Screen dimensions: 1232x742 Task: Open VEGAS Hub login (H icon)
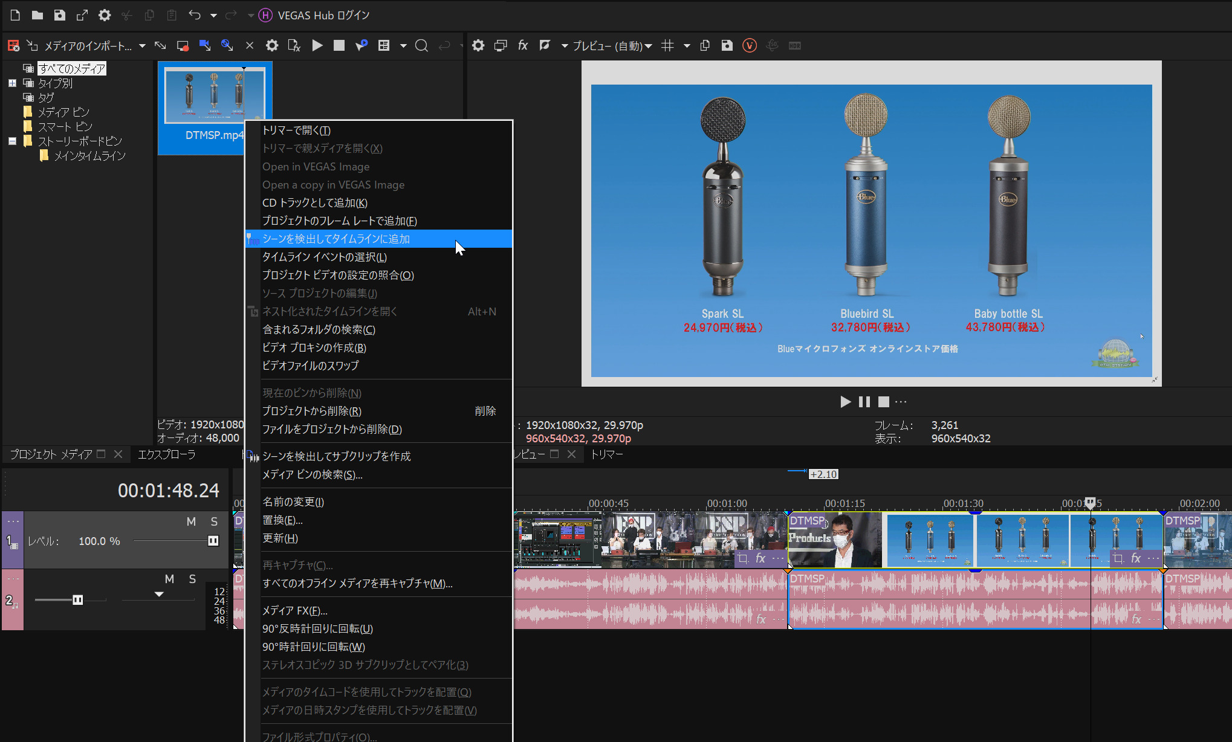click(265, 15)
